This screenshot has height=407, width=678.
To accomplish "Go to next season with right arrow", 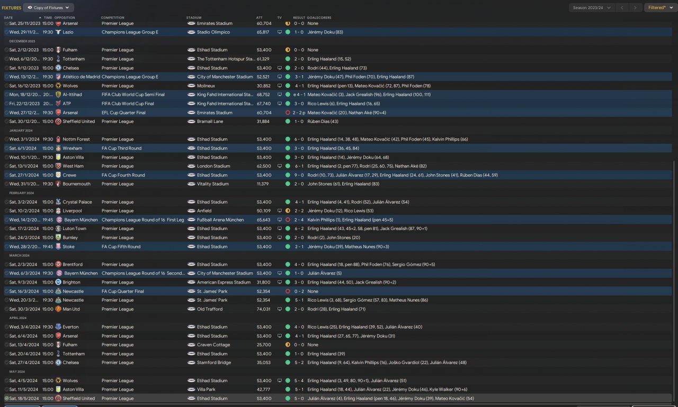I will click(x=636, y=8).
